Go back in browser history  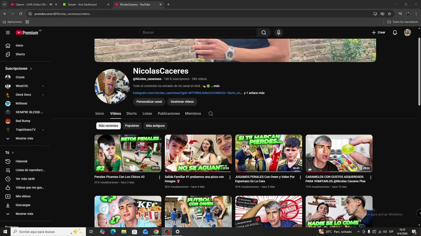click(x=5, y=14)
